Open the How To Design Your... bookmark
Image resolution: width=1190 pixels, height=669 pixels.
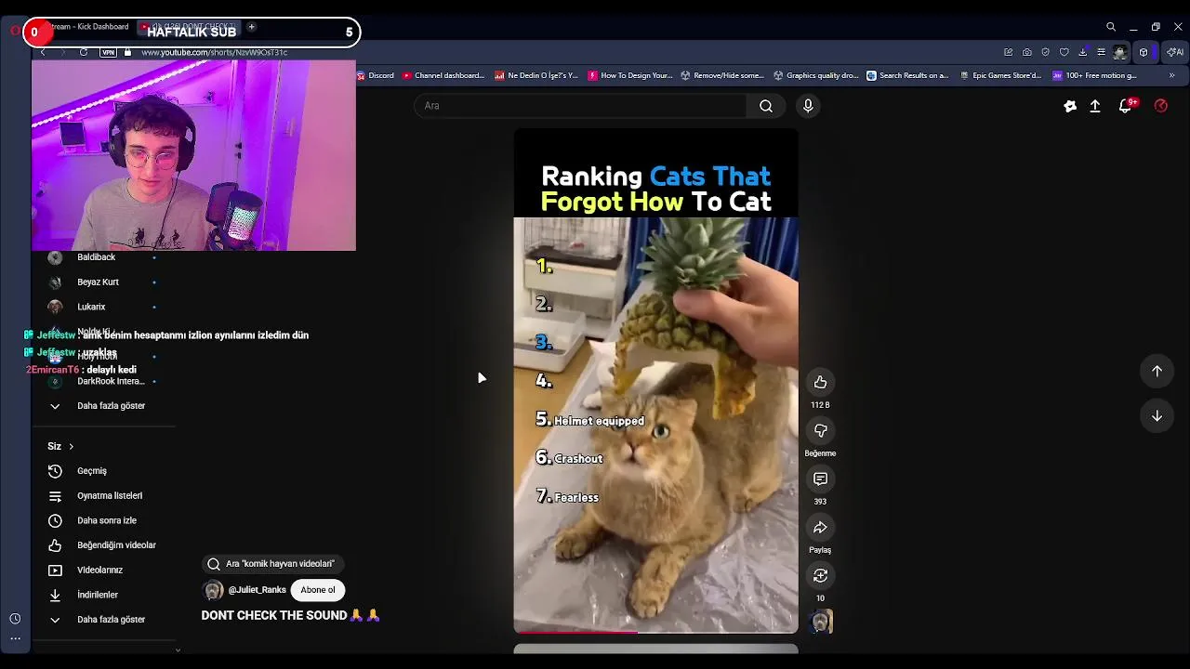click(630, 75)
